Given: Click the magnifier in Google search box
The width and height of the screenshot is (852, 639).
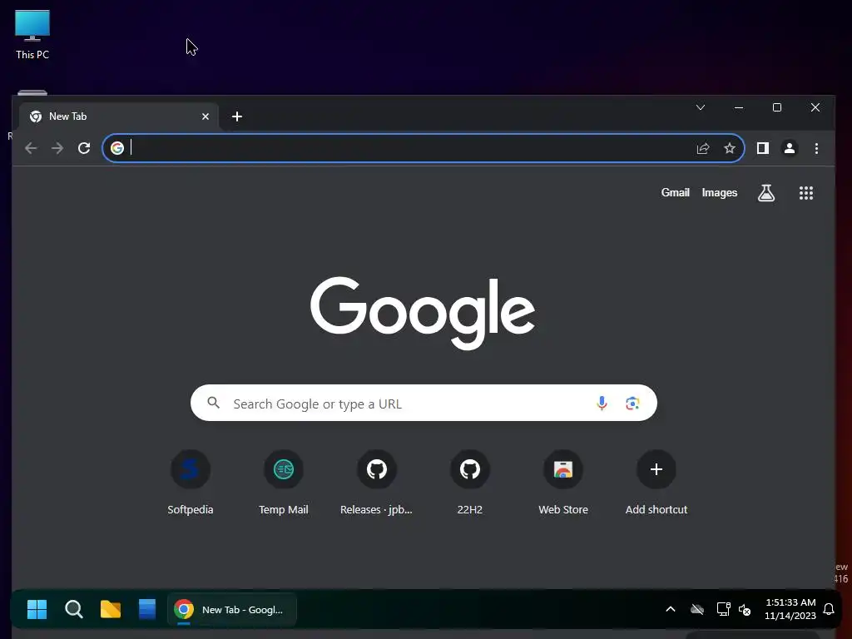Looking at the screenshot, I should point(214,403).
